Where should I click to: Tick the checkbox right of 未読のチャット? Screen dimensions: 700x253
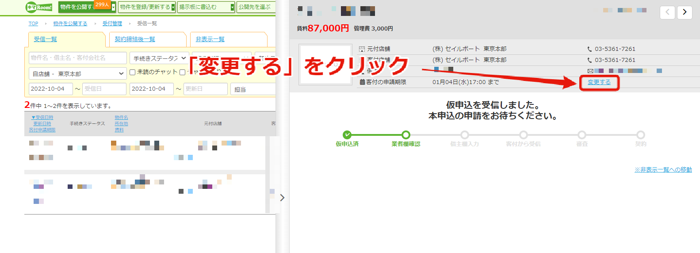[182, 72]
